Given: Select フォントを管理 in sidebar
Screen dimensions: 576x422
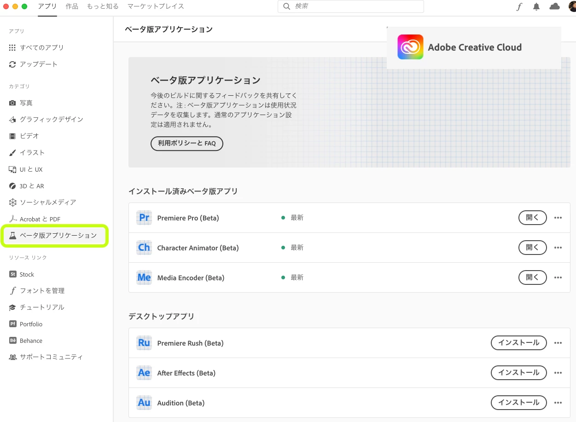Looking at the screenshot, I should 42,291.
